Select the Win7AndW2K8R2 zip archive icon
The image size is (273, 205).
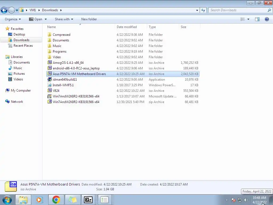[x=49, y=102]
